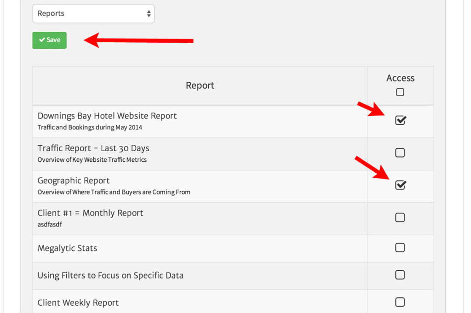
Task: Select the Client Weekly Report row
Action: point(78,302)
